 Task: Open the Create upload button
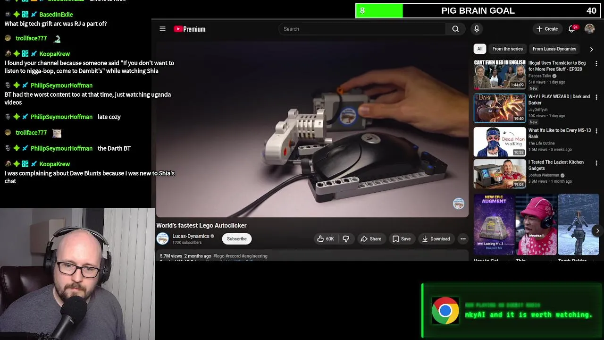click(x=547, y=29)
